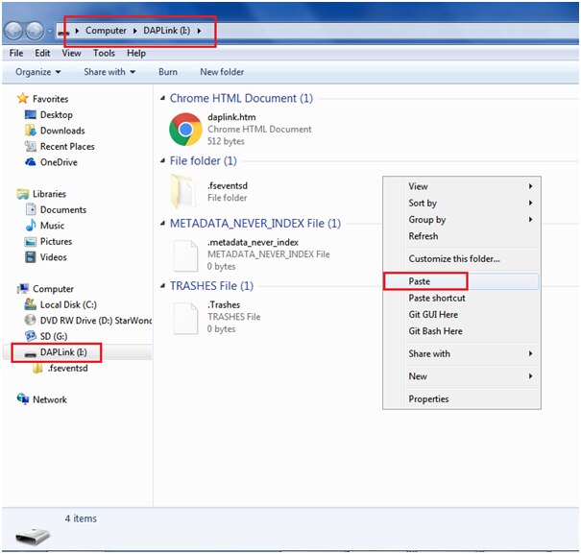
Task: Click the Favorites star icon
Action: click(x=23, y=98)
